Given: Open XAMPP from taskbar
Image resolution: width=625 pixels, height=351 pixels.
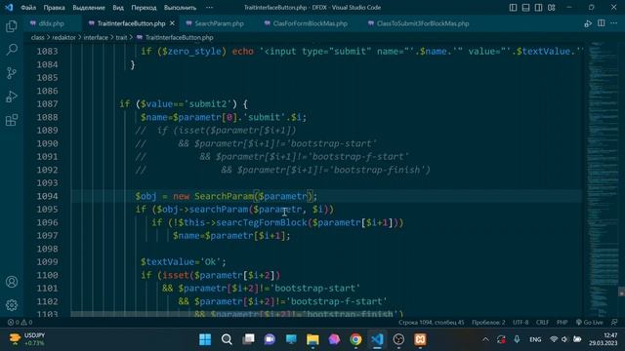Looking at the screenshot, I should [420, 339].
